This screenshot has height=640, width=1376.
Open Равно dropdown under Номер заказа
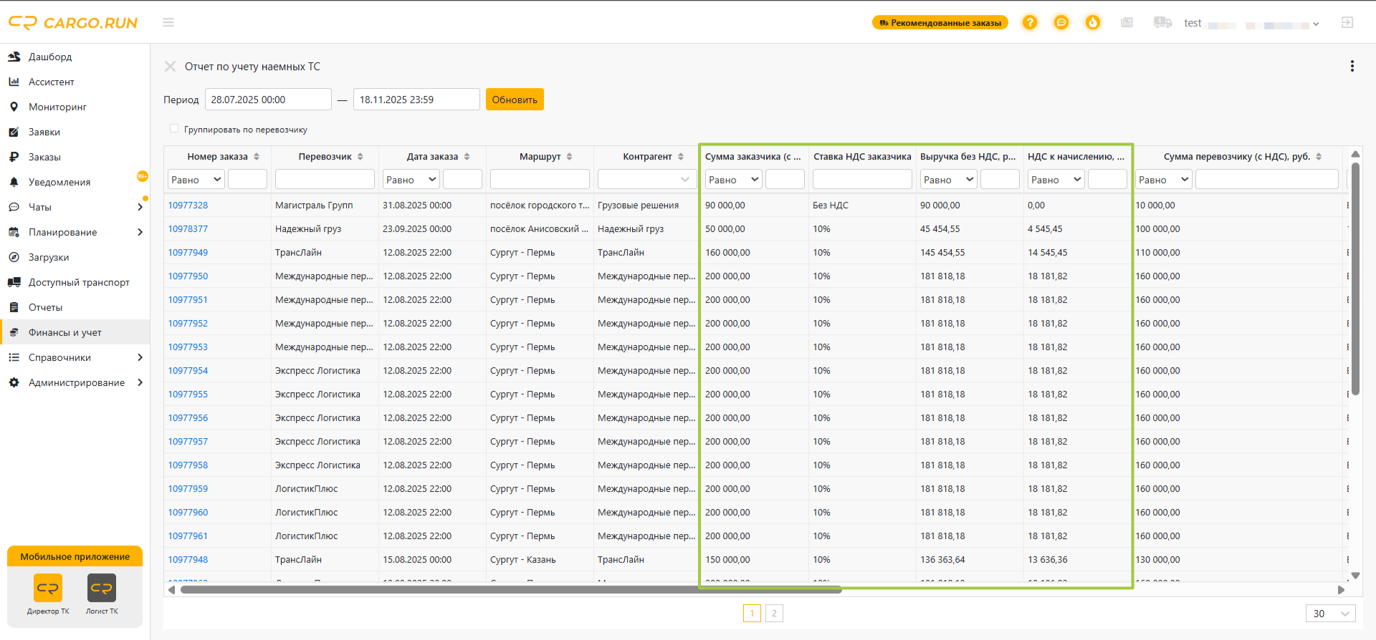point(196,179)
